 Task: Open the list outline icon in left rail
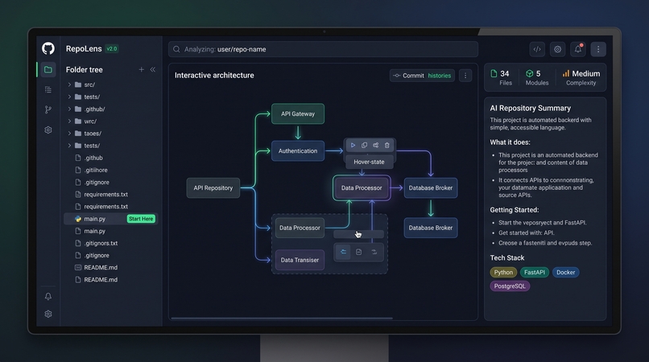[x=48, y=89]
